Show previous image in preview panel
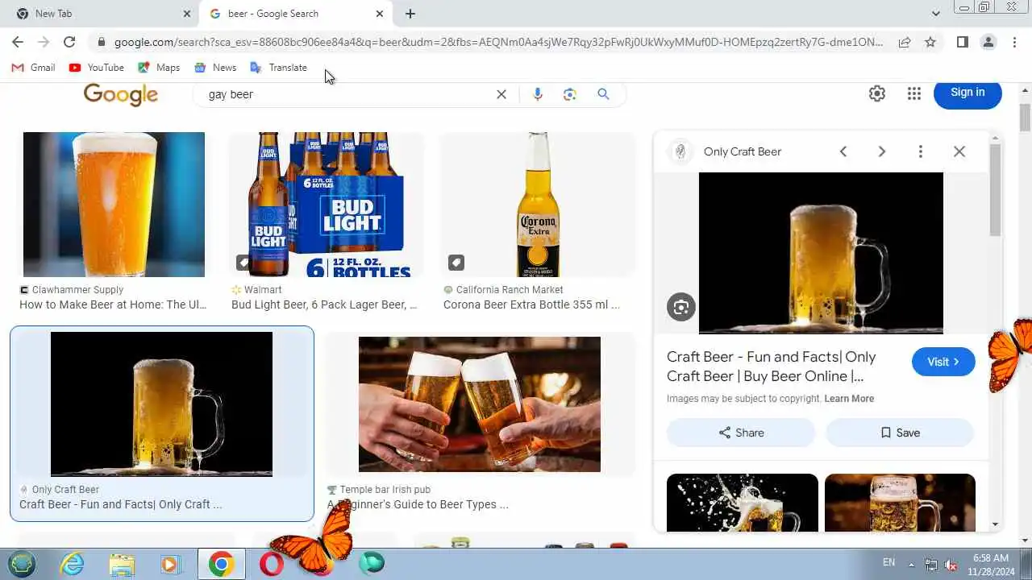Screen dimensions: 1032x580 tap(843, 151)
